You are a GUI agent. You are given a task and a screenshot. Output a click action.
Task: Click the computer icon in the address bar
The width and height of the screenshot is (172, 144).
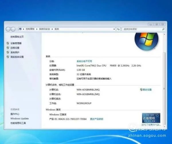click(20, 29)
